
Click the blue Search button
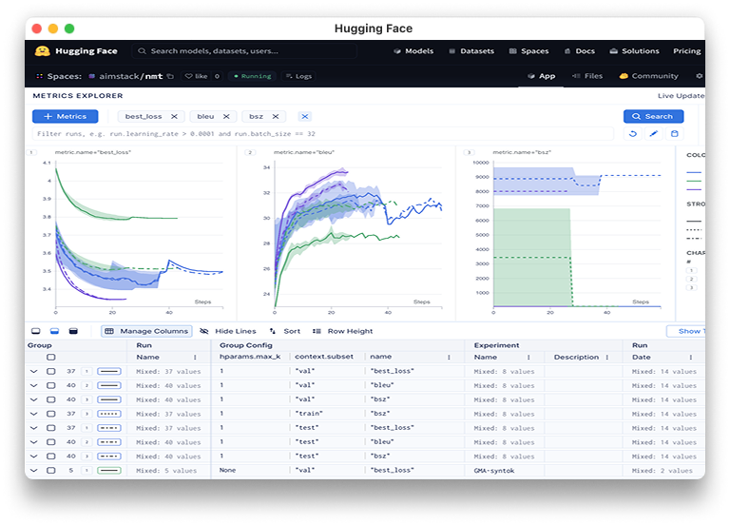(x=653, y=116)
